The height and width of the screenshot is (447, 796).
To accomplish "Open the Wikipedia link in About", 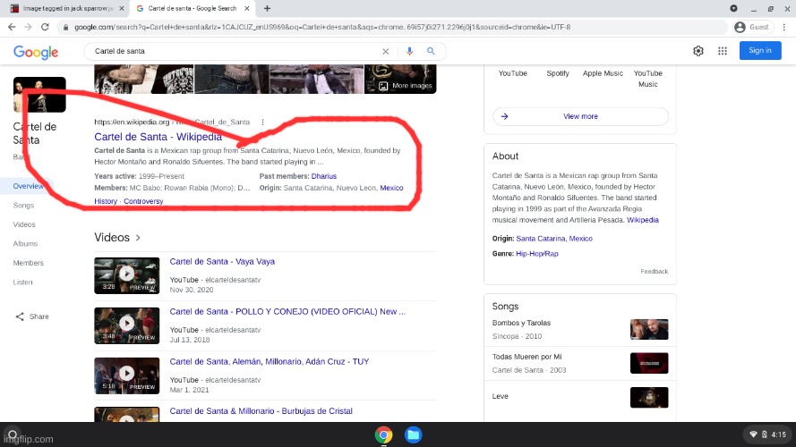I will (x=643, y=220).
